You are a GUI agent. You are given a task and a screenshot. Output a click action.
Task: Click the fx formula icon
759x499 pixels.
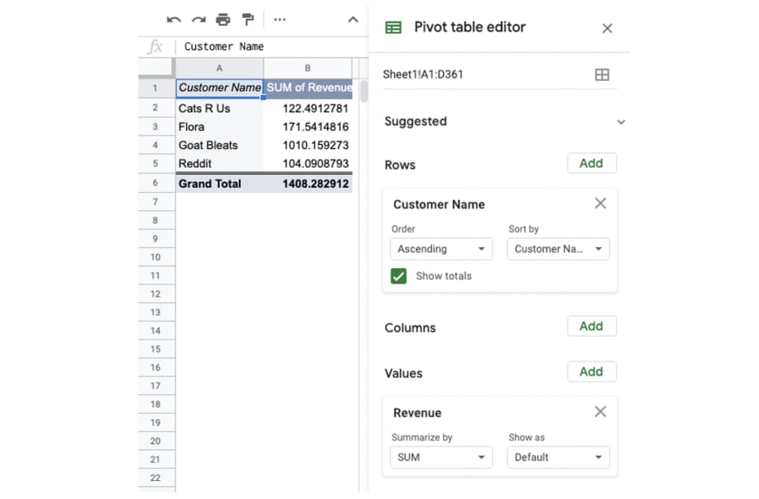tap(155, 47)
